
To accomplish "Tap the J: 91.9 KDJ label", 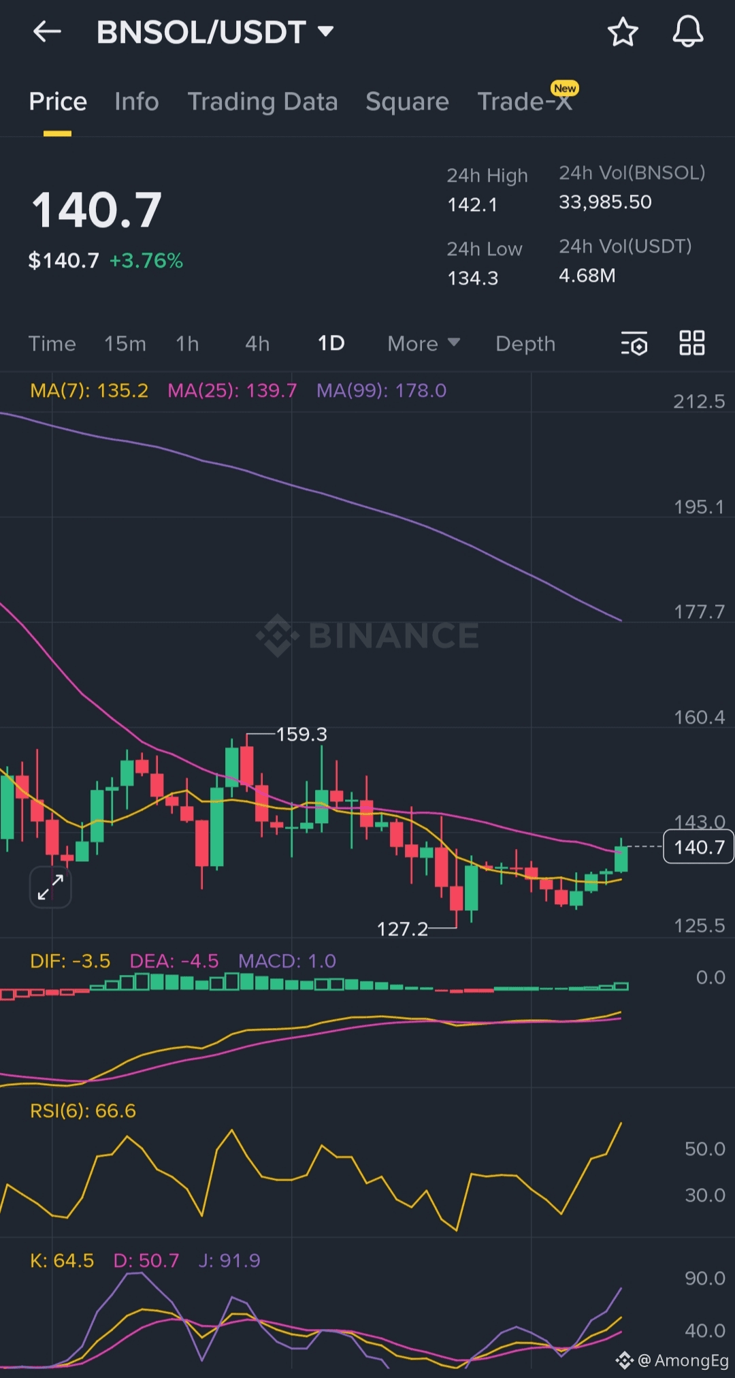I will tap(229, 1260).
